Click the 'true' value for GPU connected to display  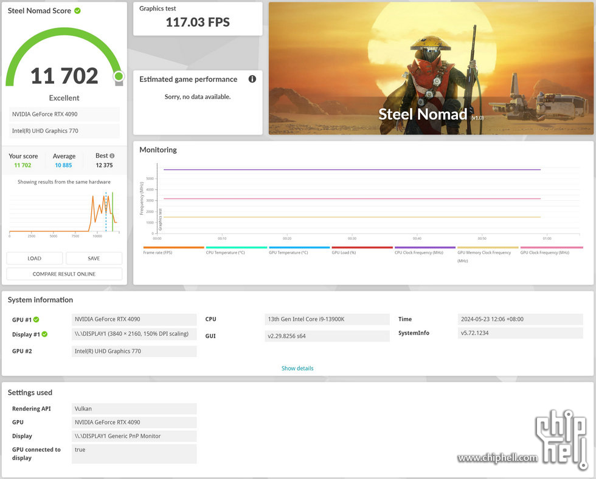click(134, 454)
